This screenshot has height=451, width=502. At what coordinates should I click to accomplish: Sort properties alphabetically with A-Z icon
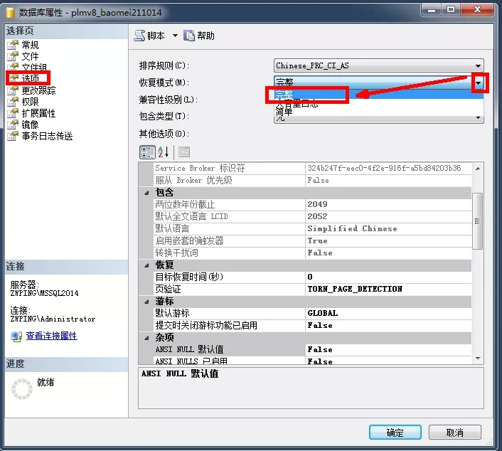(164, 152)
